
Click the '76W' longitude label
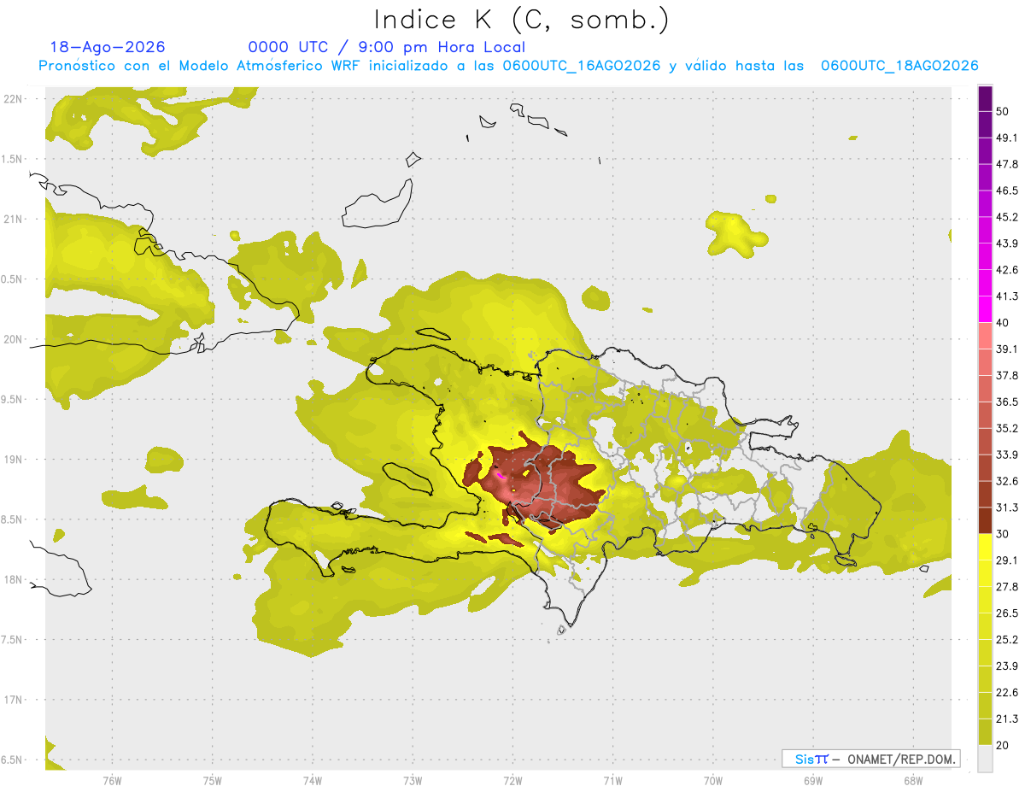[112, 781]
